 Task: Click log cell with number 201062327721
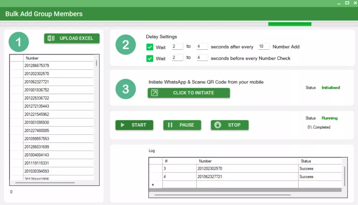pos(247,176)
